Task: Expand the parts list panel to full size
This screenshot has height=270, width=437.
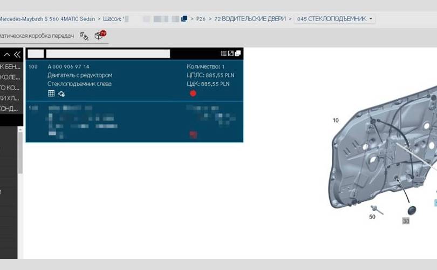Action: click(x=231, y=53)
